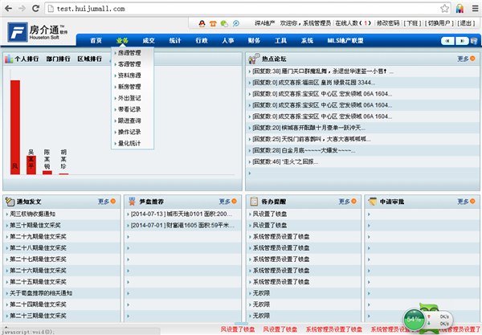Open 2014-07-13 城市天地0101 listing
Viewport: 482px width, 335px height.
click(x=182, y=214)
